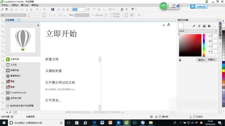225x126 pixels.
Task: Click the Welcome Screen toolbar icon
Action: point(122,9)
